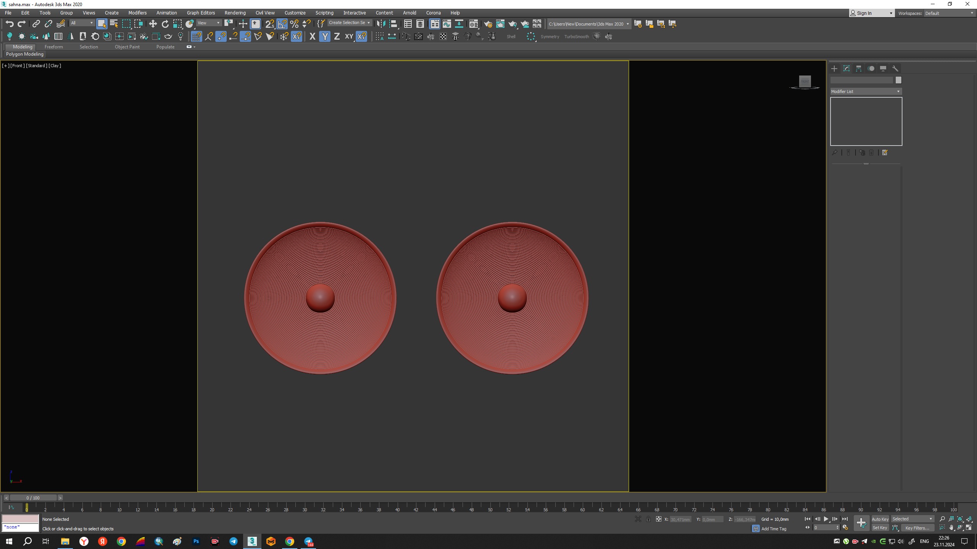Open the Rendering menu

(235, 13)
